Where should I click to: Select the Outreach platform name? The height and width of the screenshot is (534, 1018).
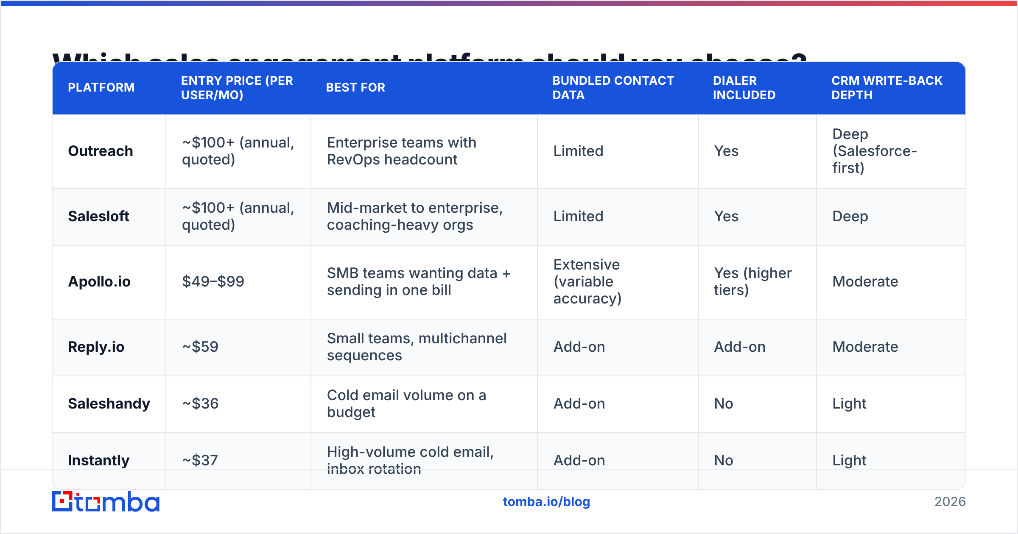point(101,151)
